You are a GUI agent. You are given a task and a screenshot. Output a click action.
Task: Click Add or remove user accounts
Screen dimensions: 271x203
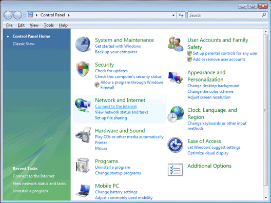click(219, 59)
